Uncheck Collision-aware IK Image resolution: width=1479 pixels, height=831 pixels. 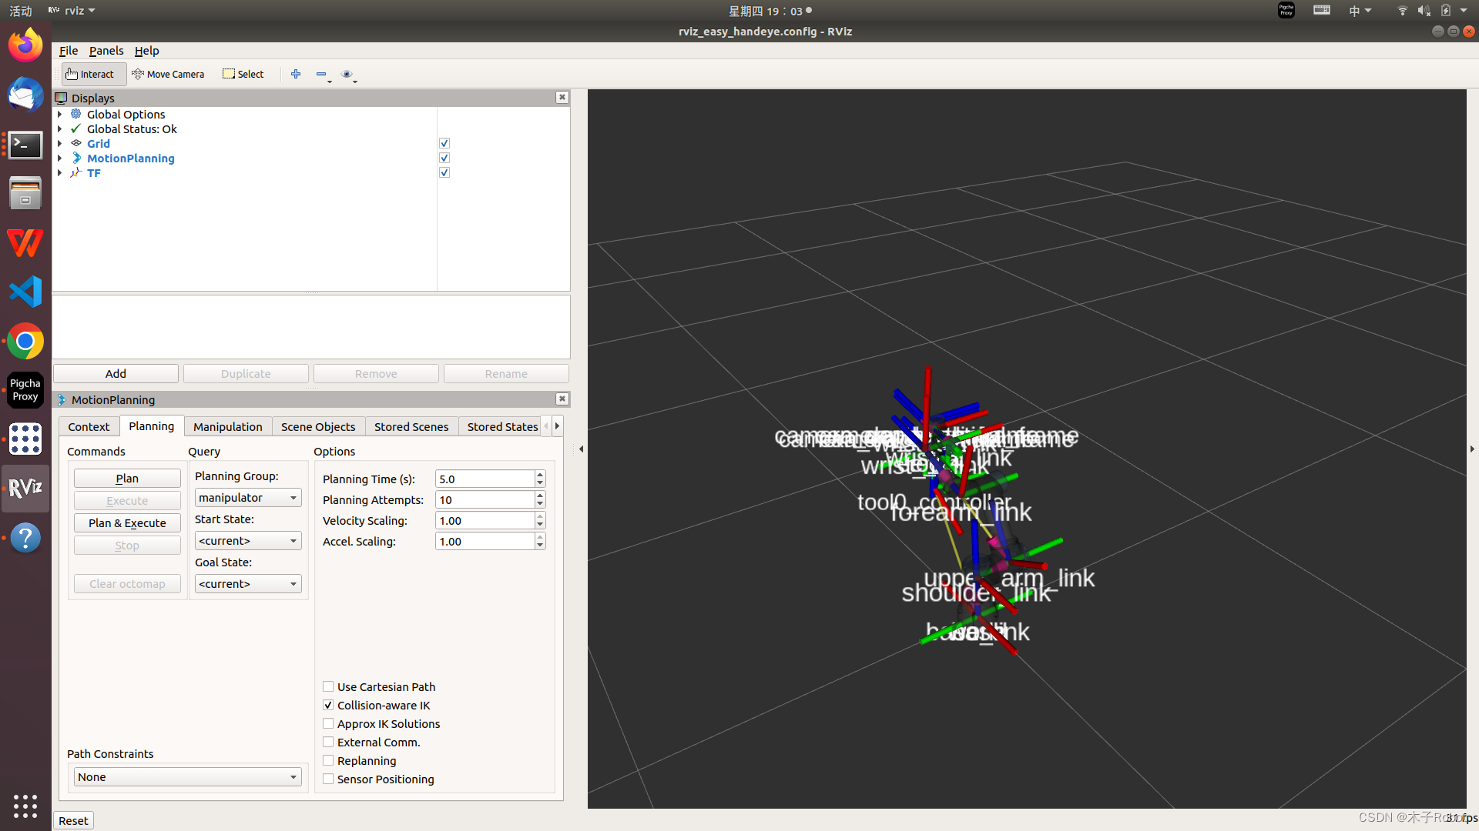click(x=328, y=705)
